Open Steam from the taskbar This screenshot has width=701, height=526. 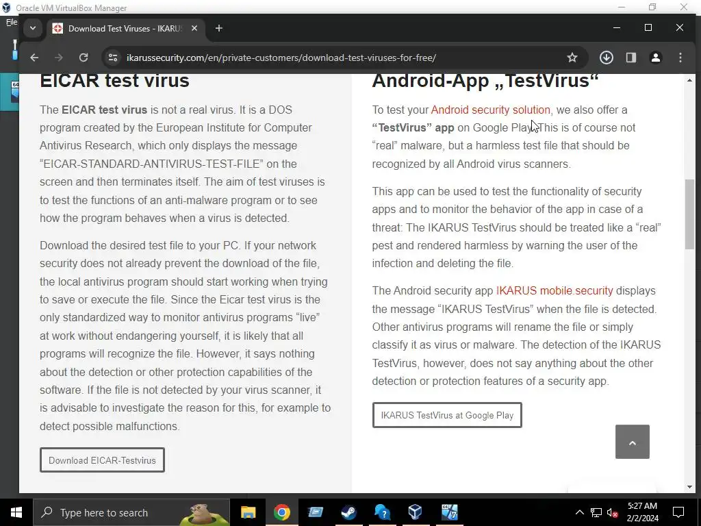348,512
